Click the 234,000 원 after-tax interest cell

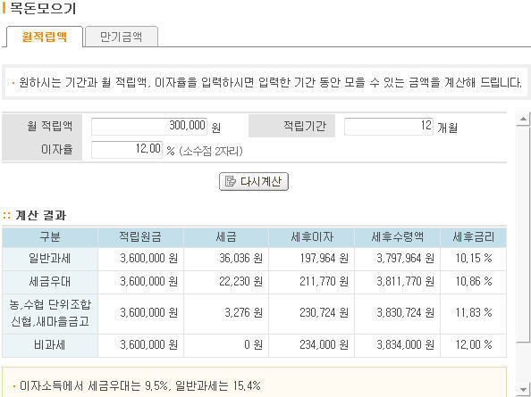click(312, 345)
